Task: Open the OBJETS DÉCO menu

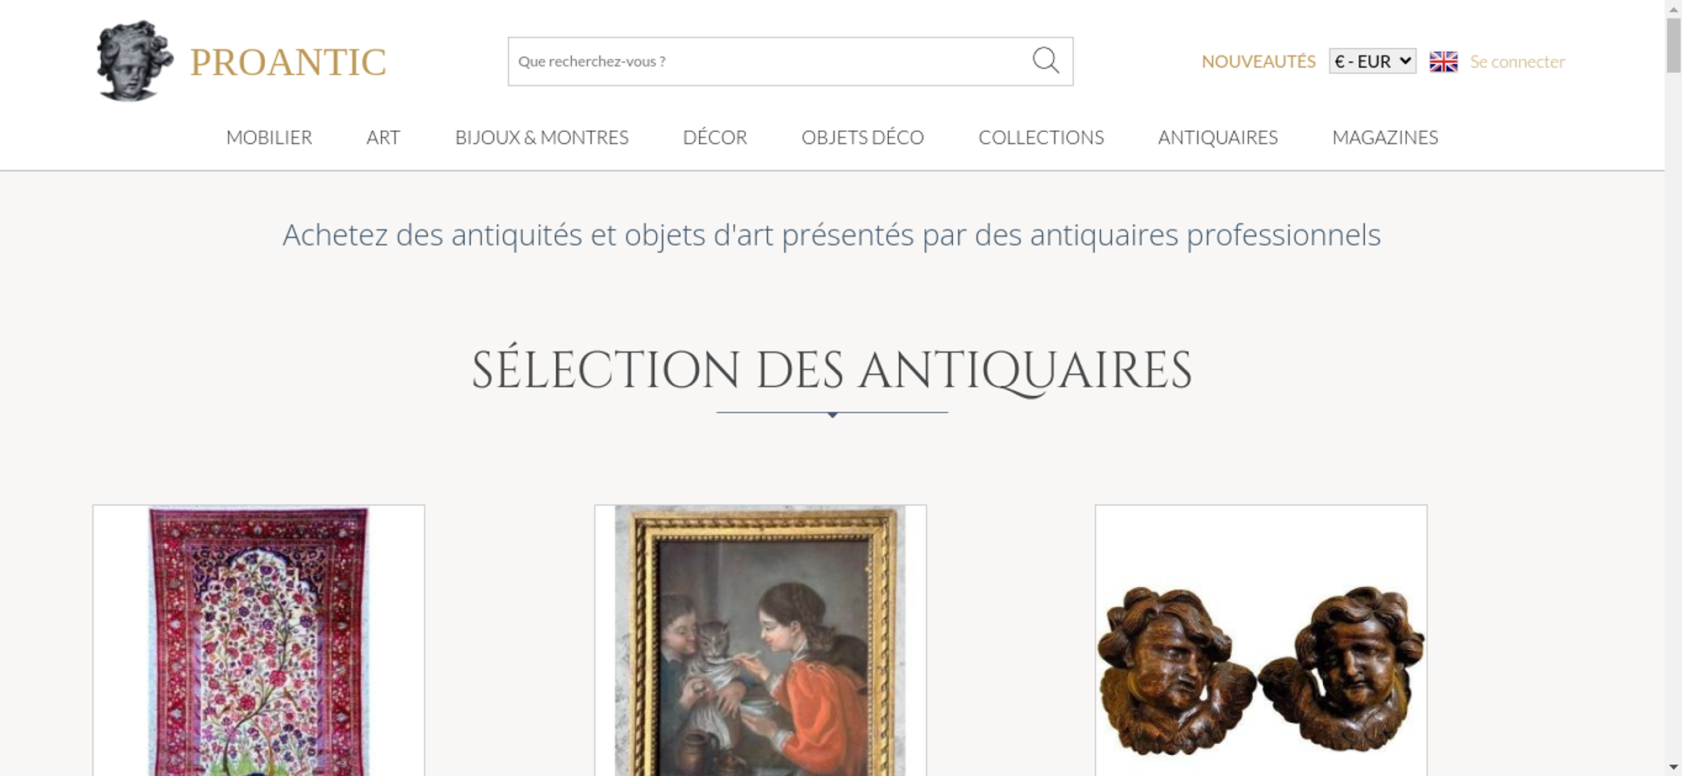Action: [863, 137]
